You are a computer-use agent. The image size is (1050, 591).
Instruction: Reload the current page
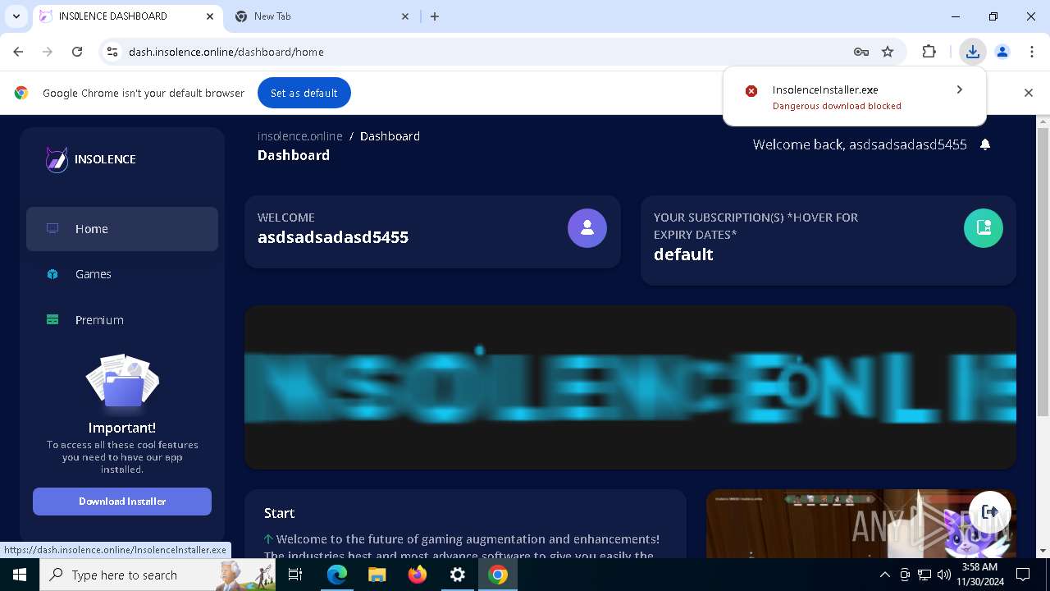77,52
